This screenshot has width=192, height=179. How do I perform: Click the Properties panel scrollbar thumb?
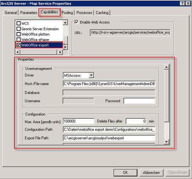point(167,95)
